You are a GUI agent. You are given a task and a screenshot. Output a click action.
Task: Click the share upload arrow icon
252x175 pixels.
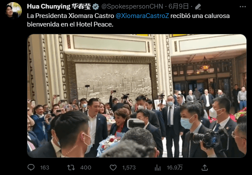coord(205,168)
